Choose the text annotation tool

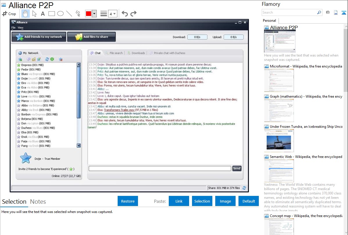43,14
